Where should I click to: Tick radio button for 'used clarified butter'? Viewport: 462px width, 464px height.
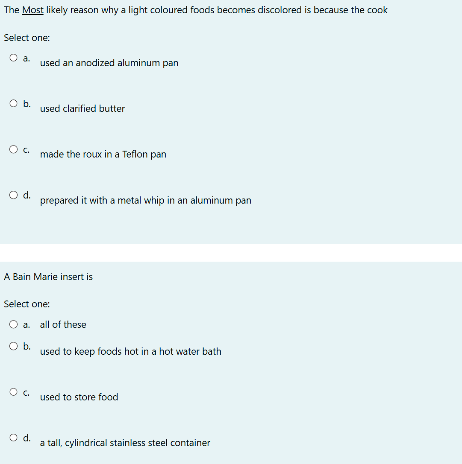pyautogui.click(x=13, y=103)
